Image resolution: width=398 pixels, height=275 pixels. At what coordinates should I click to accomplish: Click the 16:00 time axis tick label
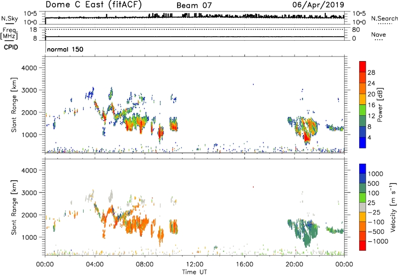coord(244,265)
